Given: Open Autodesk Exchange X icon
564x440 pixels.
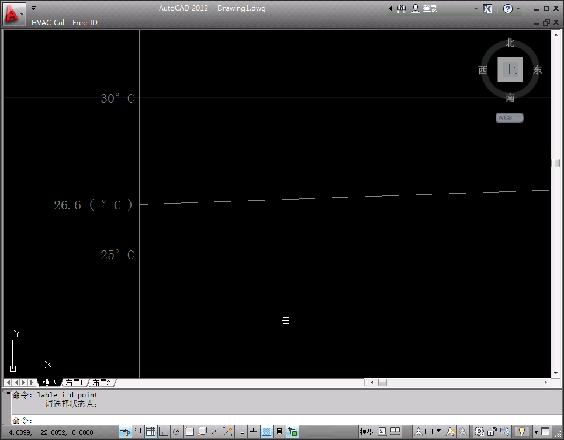Looking at the screenshot, I should [x=487, y=9].
